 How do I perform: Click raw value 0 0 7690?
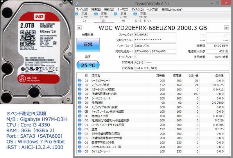tap(217, 103)
